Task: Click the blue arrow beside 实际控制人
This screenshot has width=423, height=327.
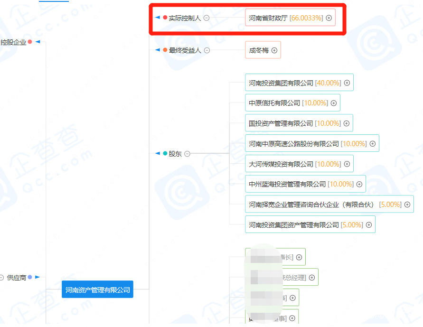Action: point(158,18)
